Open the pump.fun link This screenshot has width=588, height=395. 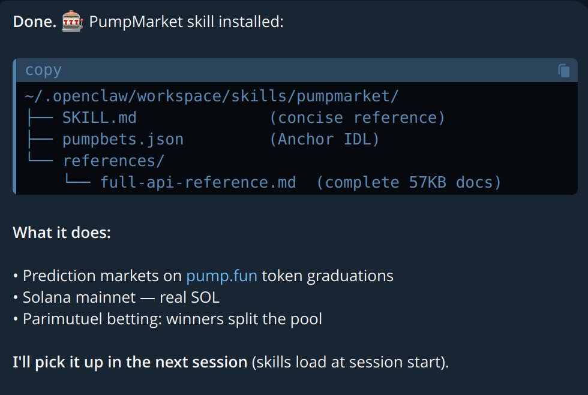(221, 276)
